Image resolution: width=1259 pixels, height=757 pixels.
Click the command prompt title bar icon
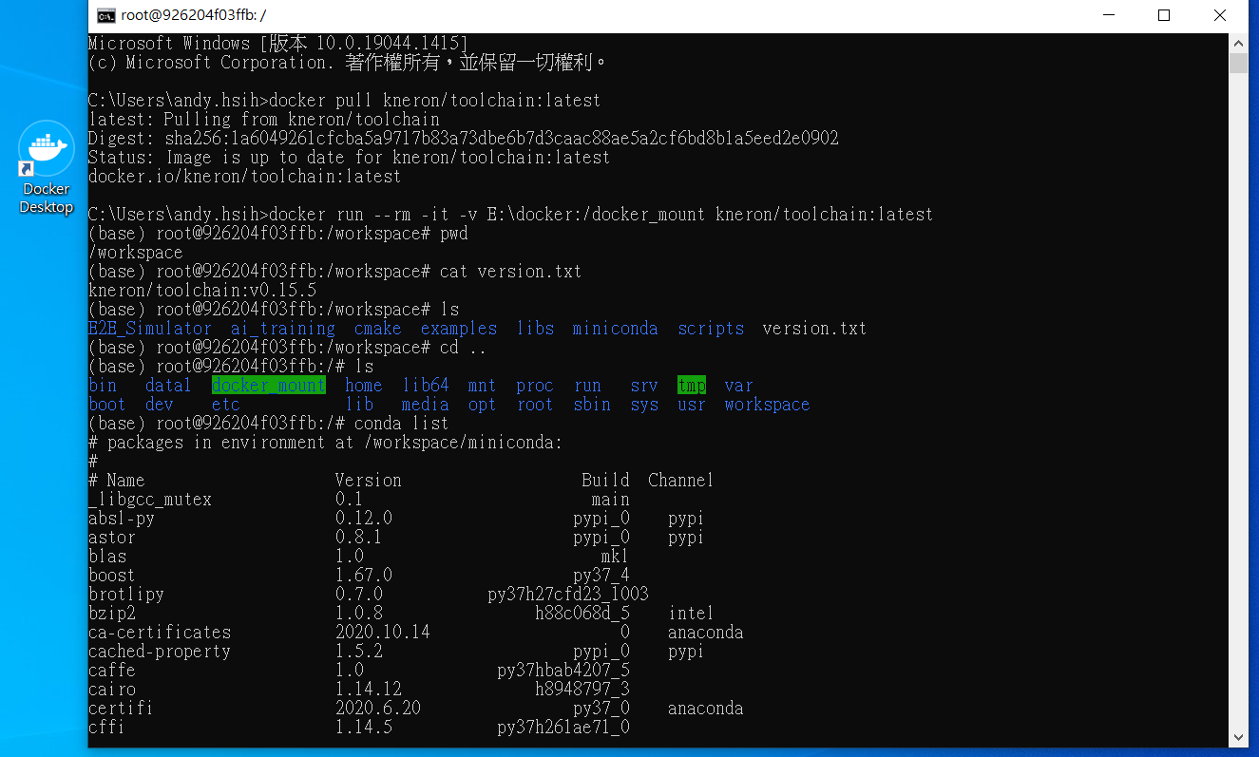106,15
